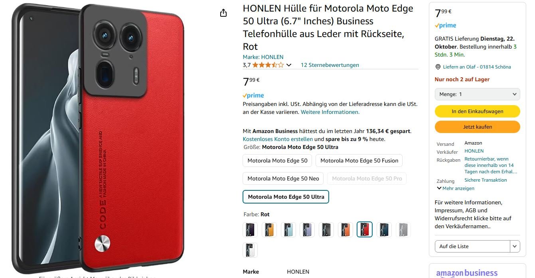
Task: Open the Menge quantity dropdown
Action: pyautogui.click(x=477, y=94)
